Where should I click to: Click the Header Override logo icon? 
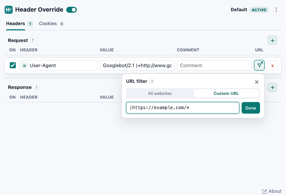click(x=9, y=10)
